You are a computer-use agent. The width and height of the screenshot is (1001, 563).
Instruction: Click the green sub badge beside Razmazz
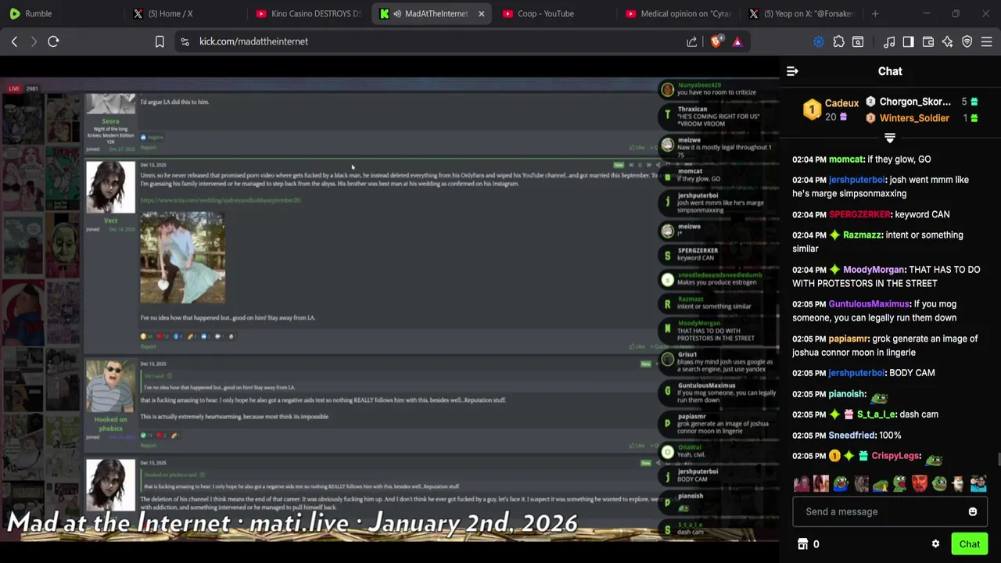pos(834,235)
